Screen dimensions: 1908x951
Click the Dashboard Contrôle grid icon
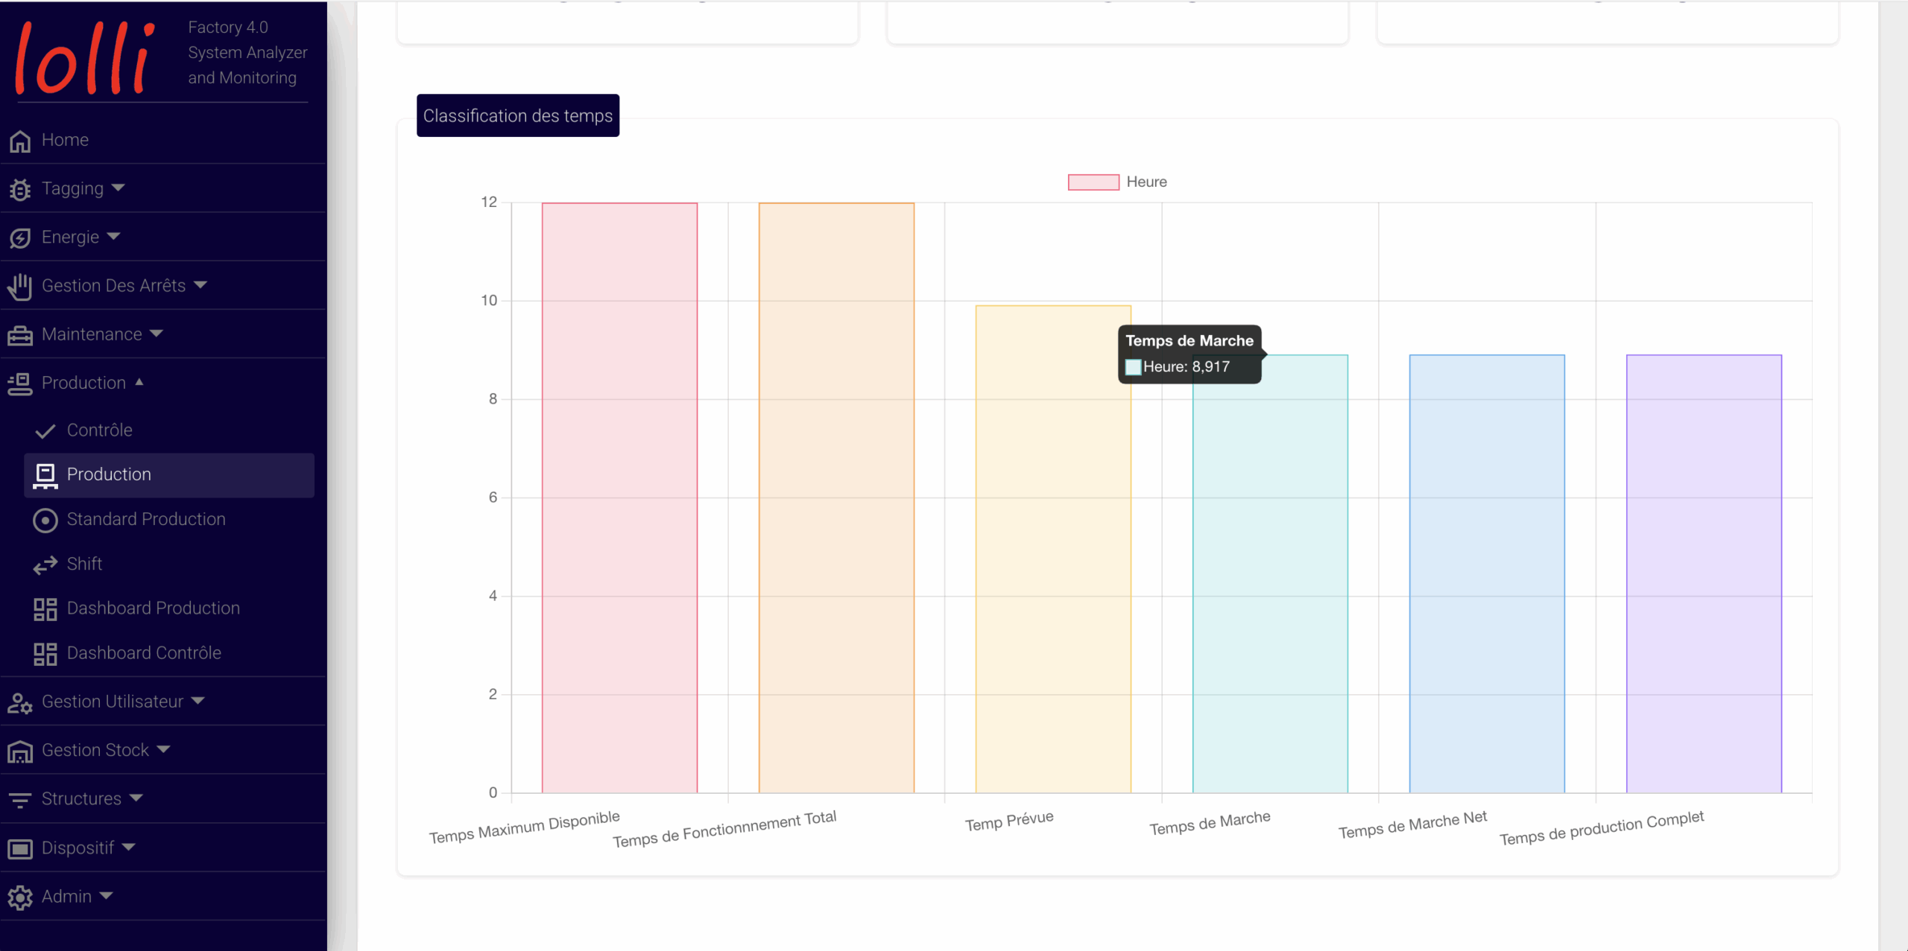45,654
